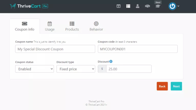Image resolution: width=196 pixels, height=110 pixels.
Task: Select the Coupon info tab
Action: [24, 26]
